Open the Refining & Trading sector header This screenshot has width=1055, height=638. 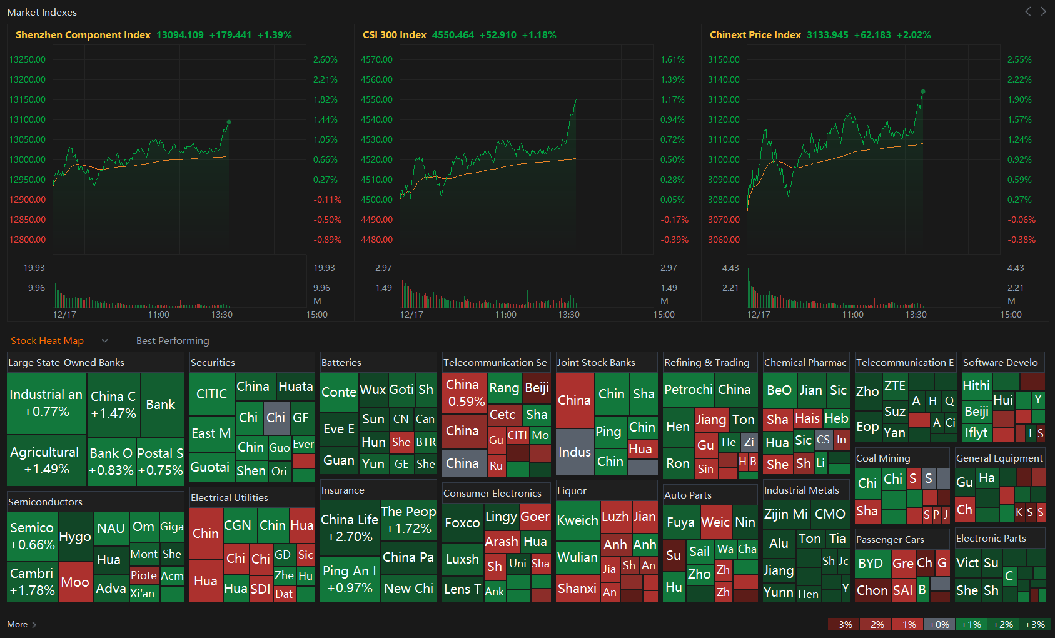pyautogui.click(x=710, y=362)
